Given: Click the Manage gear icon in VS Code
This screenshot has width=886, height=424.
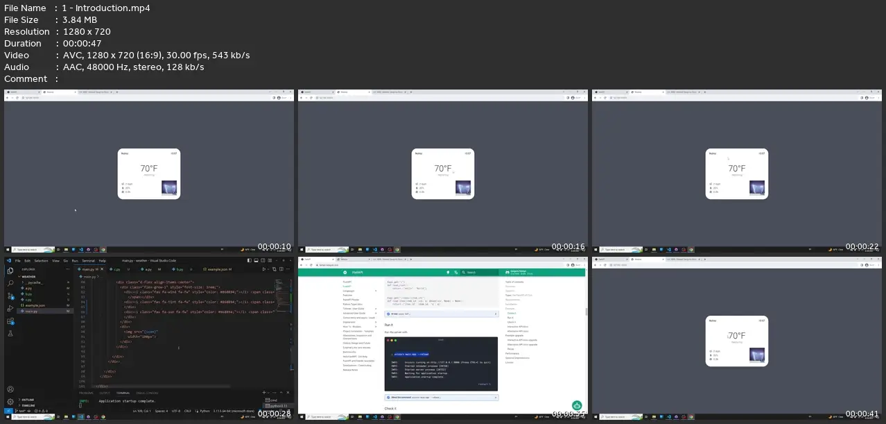Looking at the screenshot, I should tap(10, 402).
